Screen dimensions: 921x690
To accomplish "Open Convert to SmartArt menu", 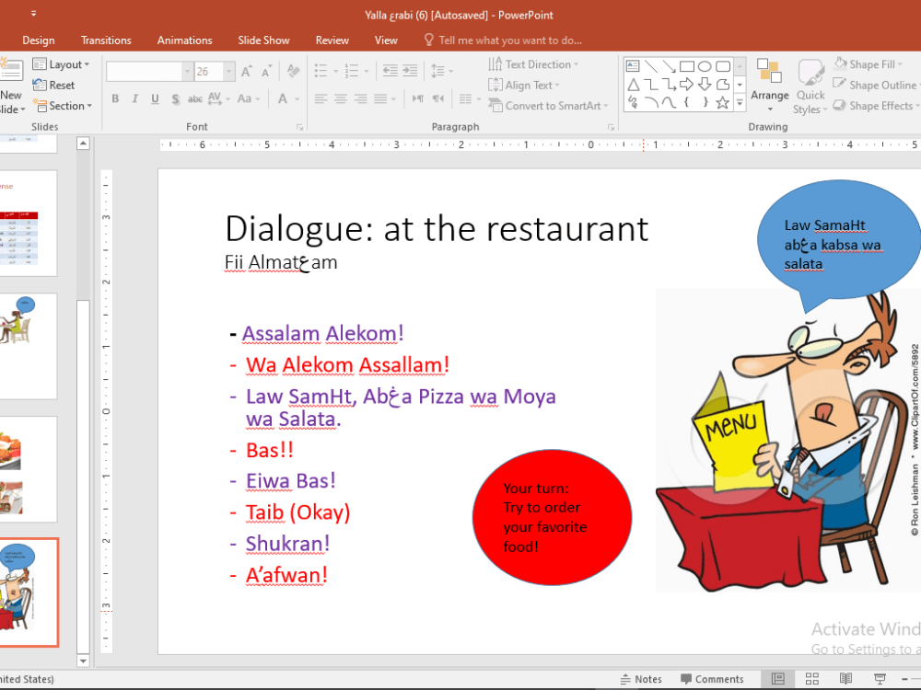I will click(x=548, y=106).
